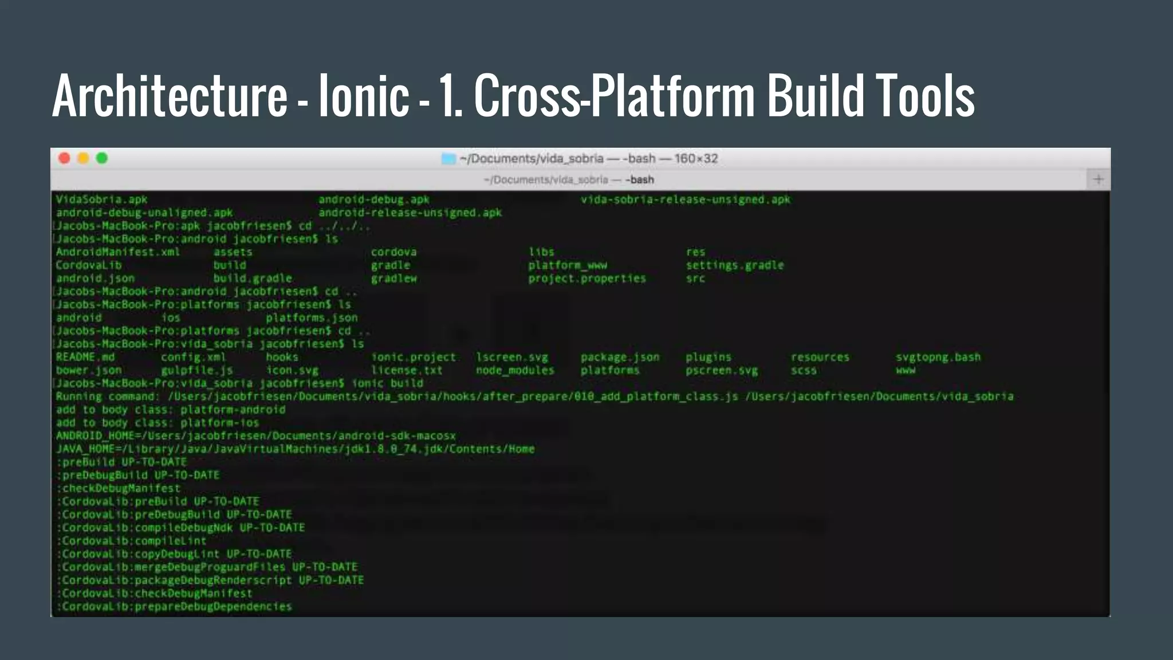
Task: Click the resources directory entry
Action: pos(820,357)
